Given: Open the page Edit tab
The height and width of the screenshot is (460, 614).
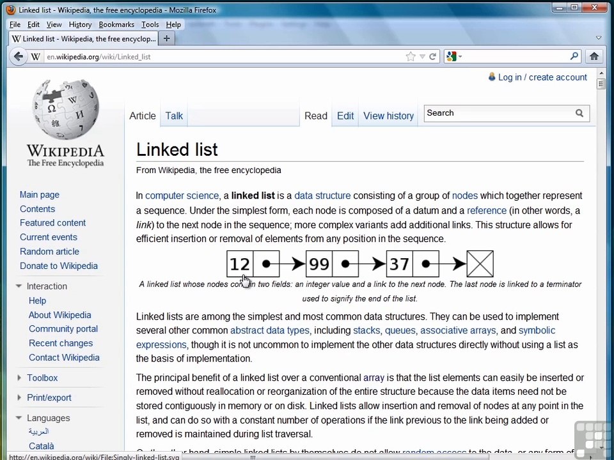Looking at the screenshot, I should pyautogui.click(x=345, y=116).
